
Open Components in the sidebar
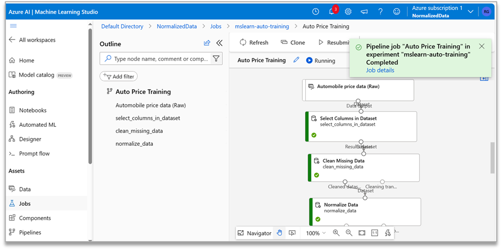tap(30, 218)
